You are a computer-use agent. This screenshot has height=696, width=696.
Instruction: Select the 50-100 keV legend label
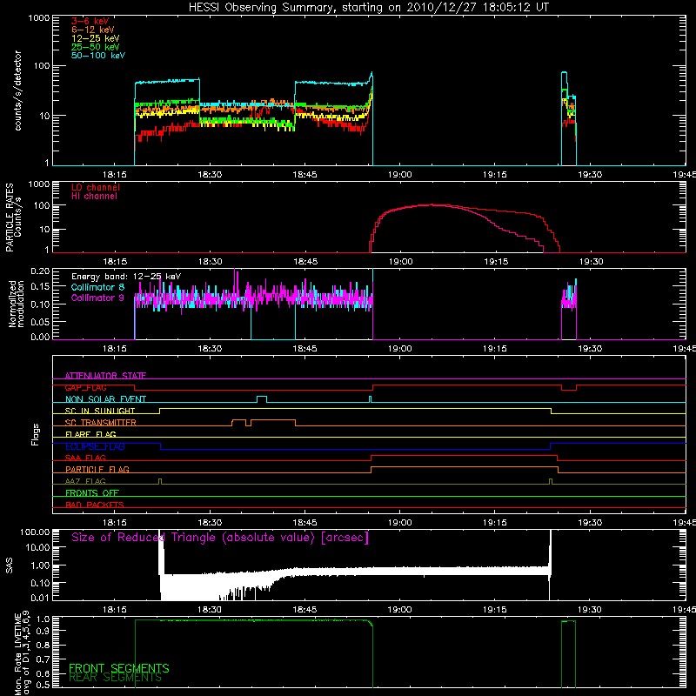point(98,56)
